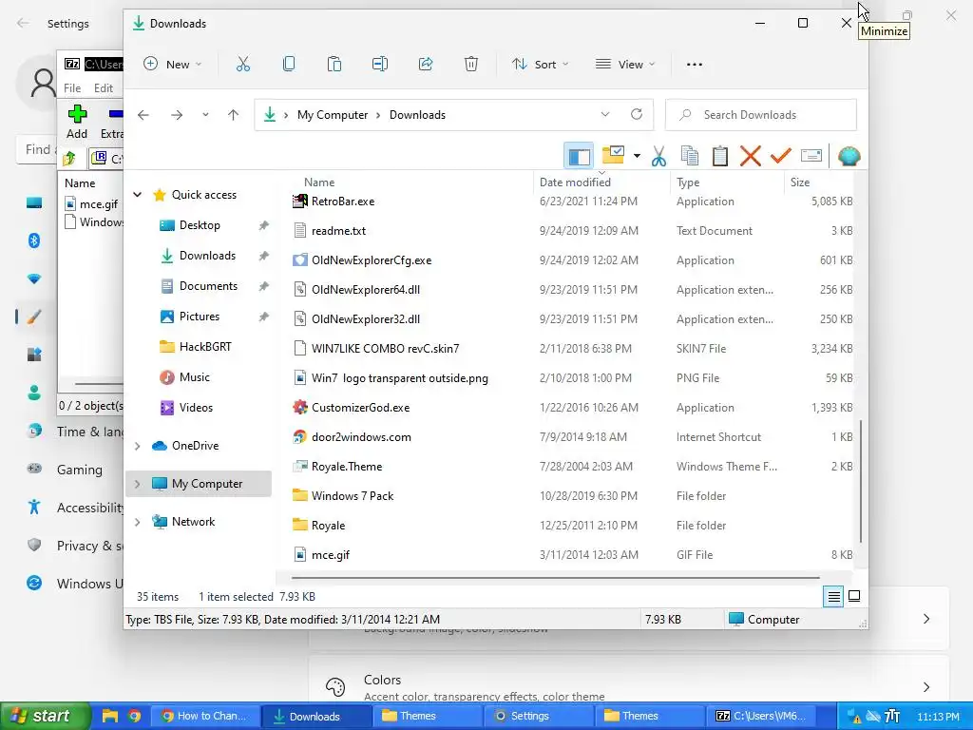Switch to large thumbnails view icon
This screenshot has height=730, width=973.
854,597
